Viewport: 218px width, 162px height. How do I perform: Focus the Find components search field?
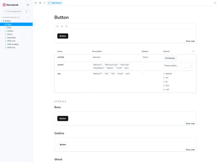pos(16,11)
